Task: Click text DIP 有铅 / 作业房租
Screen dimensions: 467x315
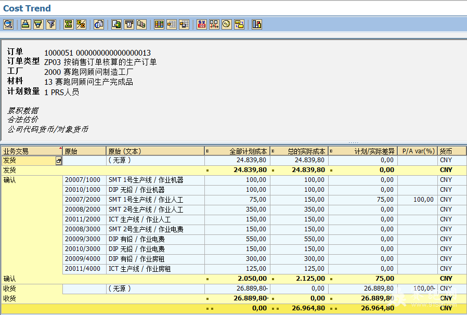Action: pos(136,258)
